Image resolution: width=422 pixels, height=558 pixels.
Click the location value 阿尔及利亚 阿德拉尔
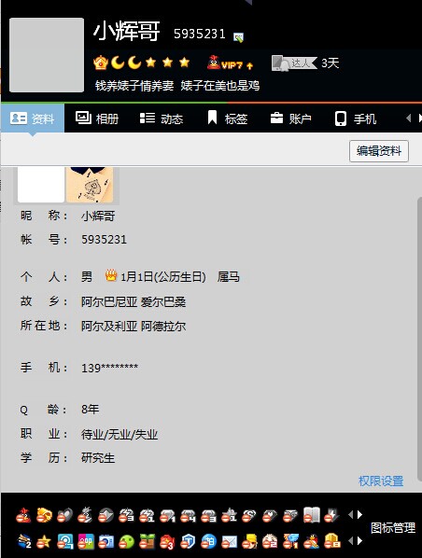pyautogui.click(x=134, y=326)
